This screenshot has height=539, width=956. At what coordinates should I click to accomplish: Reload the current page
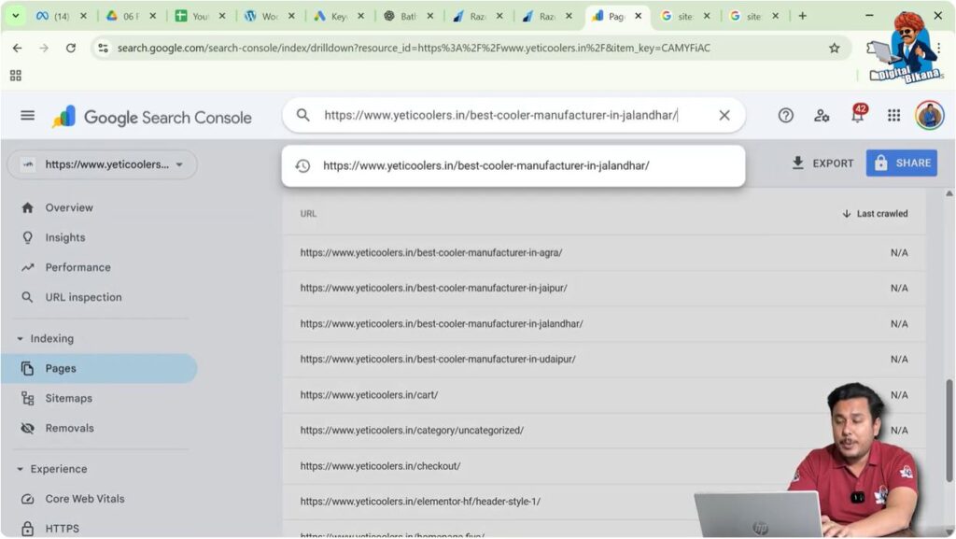[x=71, y=49]
